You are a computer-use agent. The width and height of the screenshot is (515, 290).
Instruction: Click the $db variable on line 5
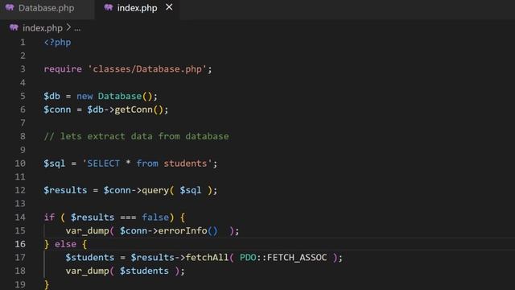coord(51,96)
